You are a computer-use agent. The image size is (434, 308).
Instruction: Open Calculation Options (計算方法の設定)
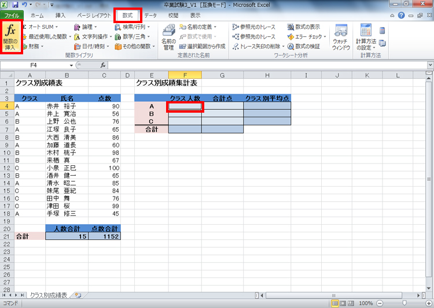click(x=366, y=38)
